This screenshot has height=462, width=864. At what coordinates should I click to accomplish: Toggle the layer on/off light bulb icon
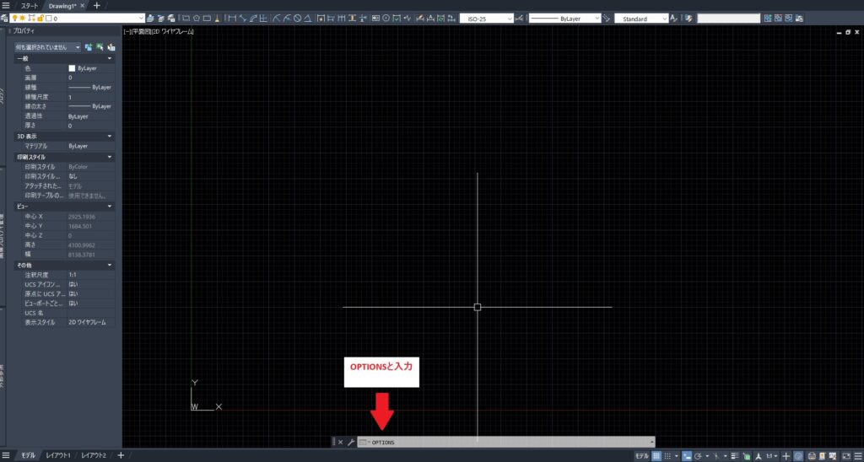coord(13,18)
